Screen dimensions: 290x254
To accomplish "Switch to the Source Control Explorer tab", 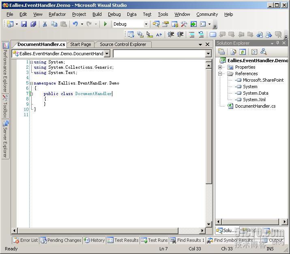I will pos(123,44).
